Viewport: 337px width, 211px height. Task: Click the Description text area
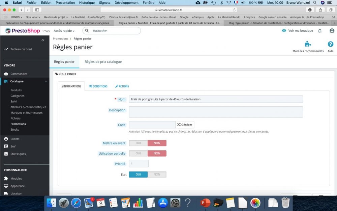coord(216,112)
